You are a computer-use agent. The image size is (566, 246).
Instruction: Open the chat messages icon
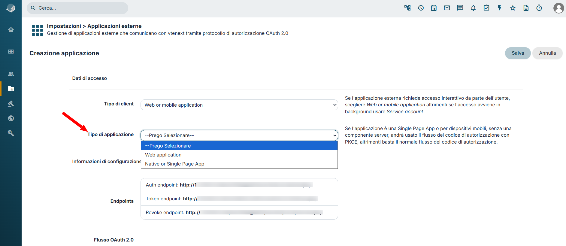[x=460, y=8]
